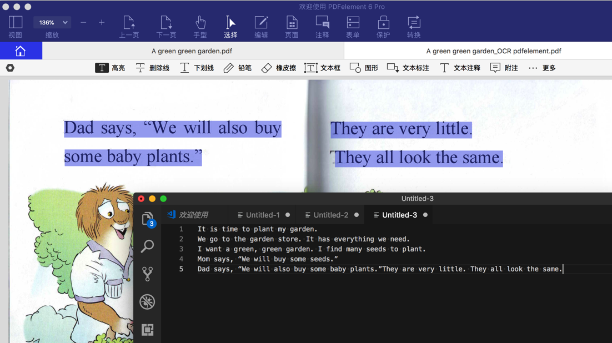Image resolution: width=612 pixels, height=343 pixels.
Task: Select the 铅笔 pencil tool
Action: pyautogui.click(x=238, y=68)
